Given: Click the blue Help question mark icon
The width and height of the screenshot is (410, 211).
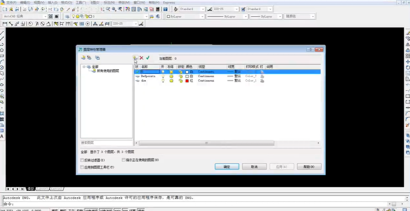Looking at the screenshot, I should coord(165,9).
